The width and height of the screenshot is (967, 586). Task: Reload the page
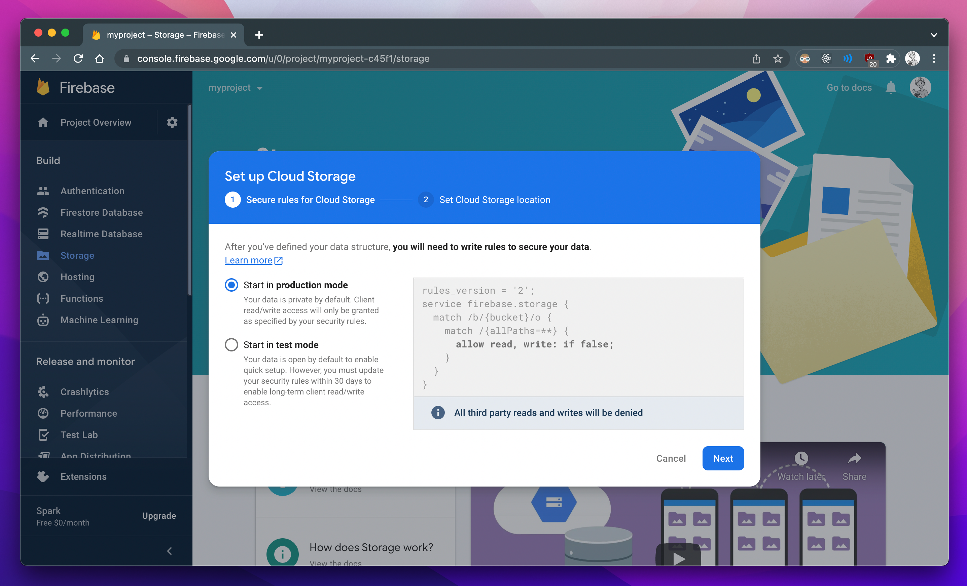click(78, 59)
